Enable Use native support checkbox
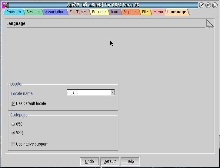Viewport: 220px width, 168px height. (13, 144)
